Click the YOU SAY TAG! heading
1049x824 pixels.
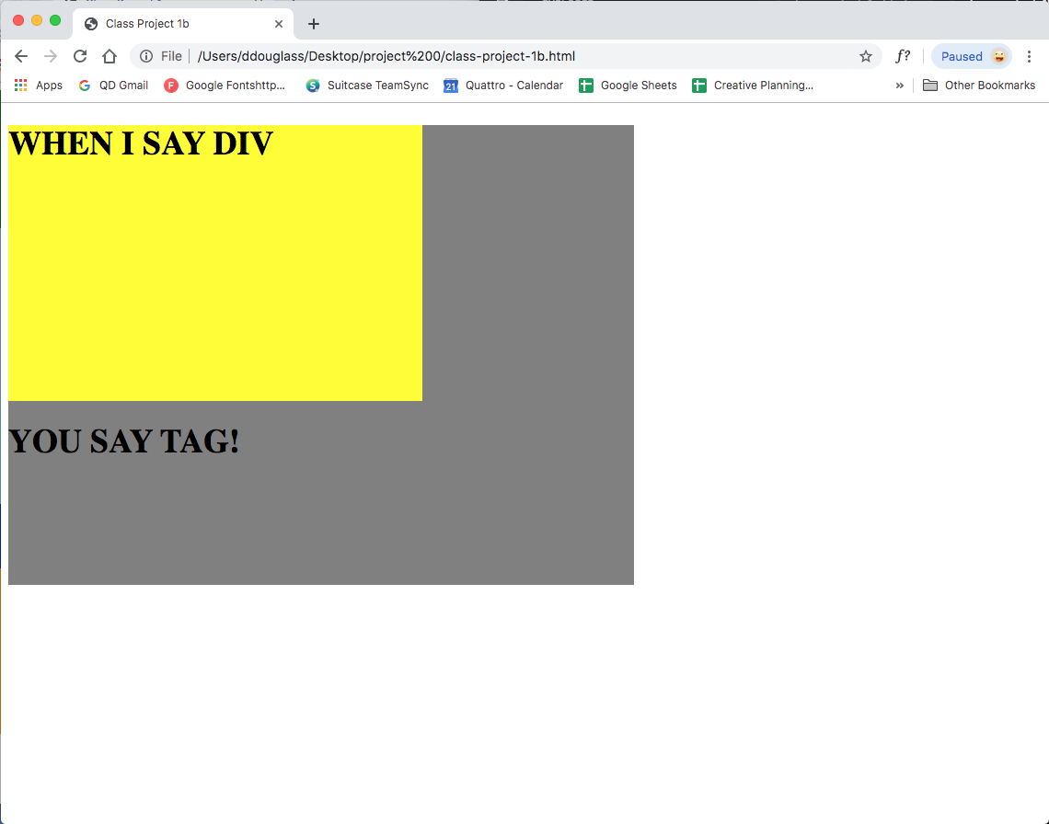coord(124,441)
